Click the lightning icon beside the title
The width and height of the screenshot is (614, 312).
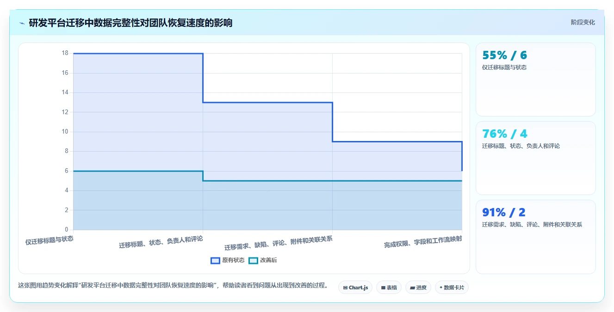click(22, 23)
